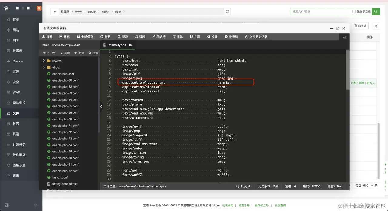Click 设置 settings in editor toolbar
388x211 pixels.
tap(212, 37)
